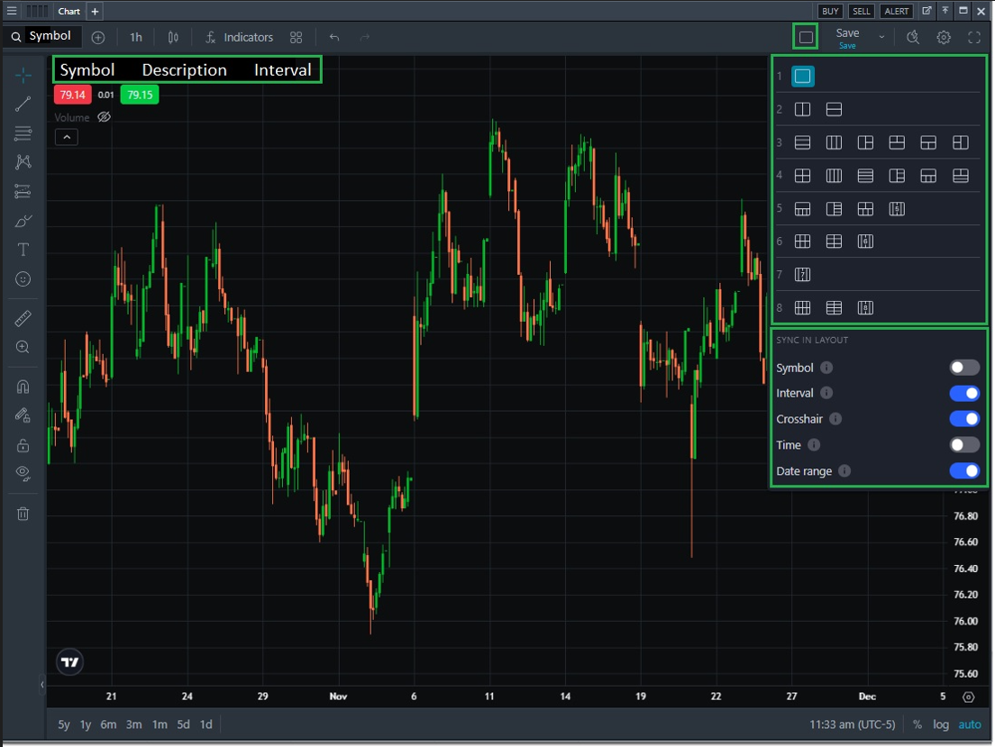Open the Indicators templates grid icon
This screenshot has height=747, width=995.
tap(296, 37)
